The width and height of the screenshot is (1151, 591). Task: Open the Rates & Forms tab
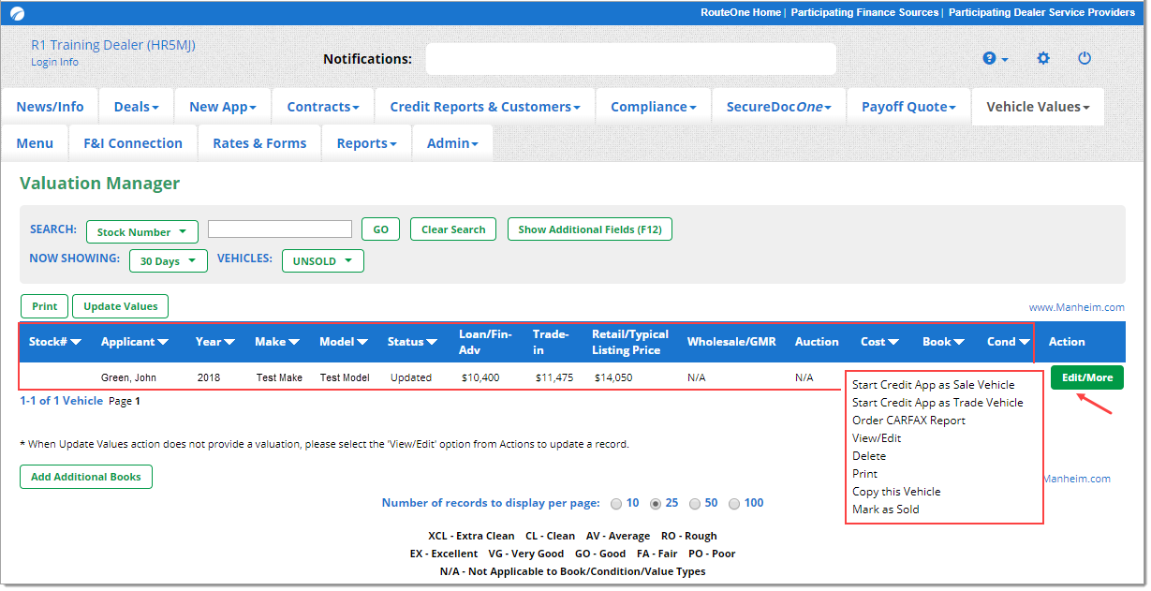259,143
